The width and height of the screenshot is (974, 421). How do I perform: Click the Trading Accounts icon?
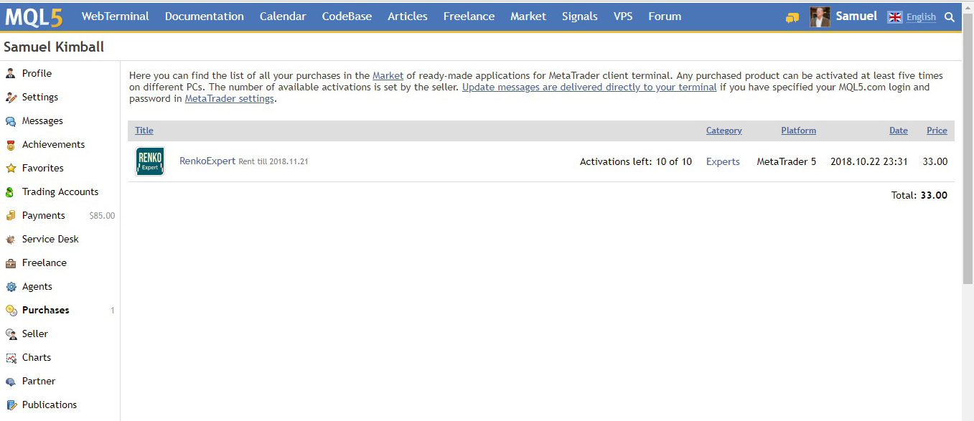pos(11,191)
